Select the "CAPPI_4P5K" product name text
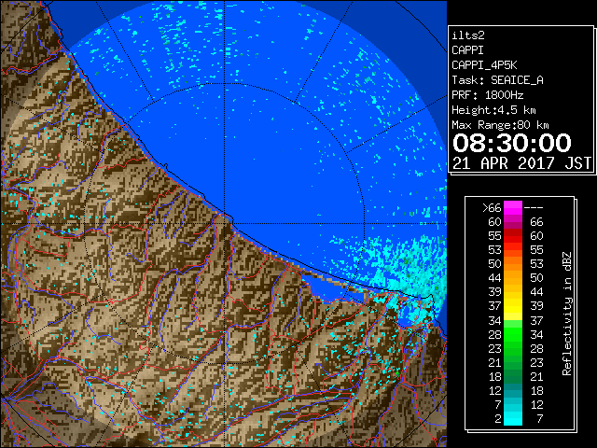The image size is (597, 448). tap(484, 65)
